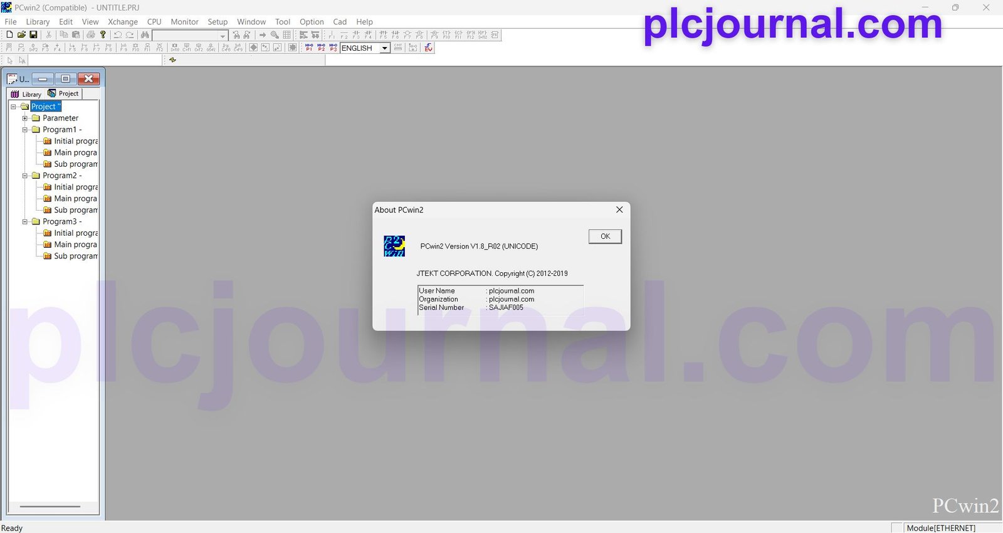Viewport: 1003px width, 533px height.
Task: Open the Cad menu
Action: pos(340,22)
